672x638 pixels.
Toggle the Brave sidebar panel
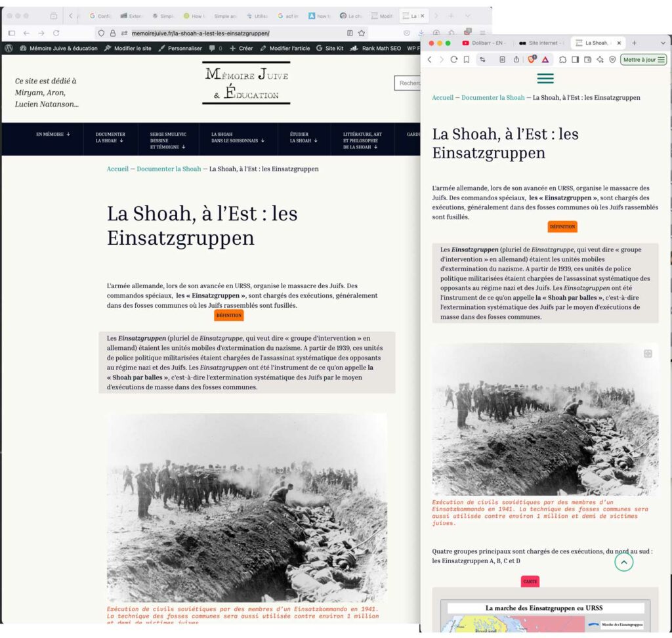(576, 59)
